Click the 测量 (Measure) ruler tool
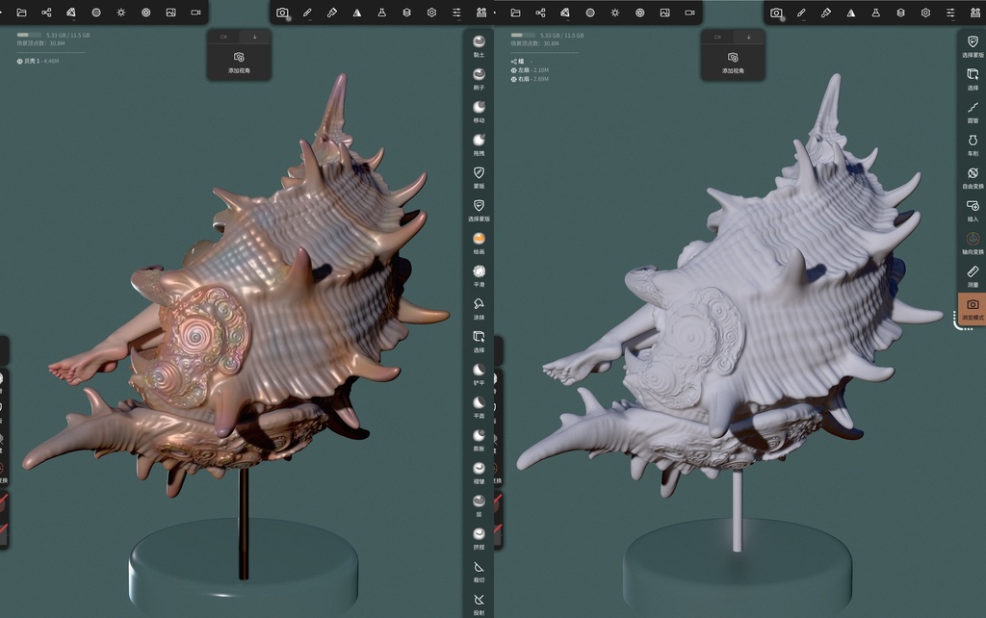The width and height of the screenshot is (986, 618). 973,272
